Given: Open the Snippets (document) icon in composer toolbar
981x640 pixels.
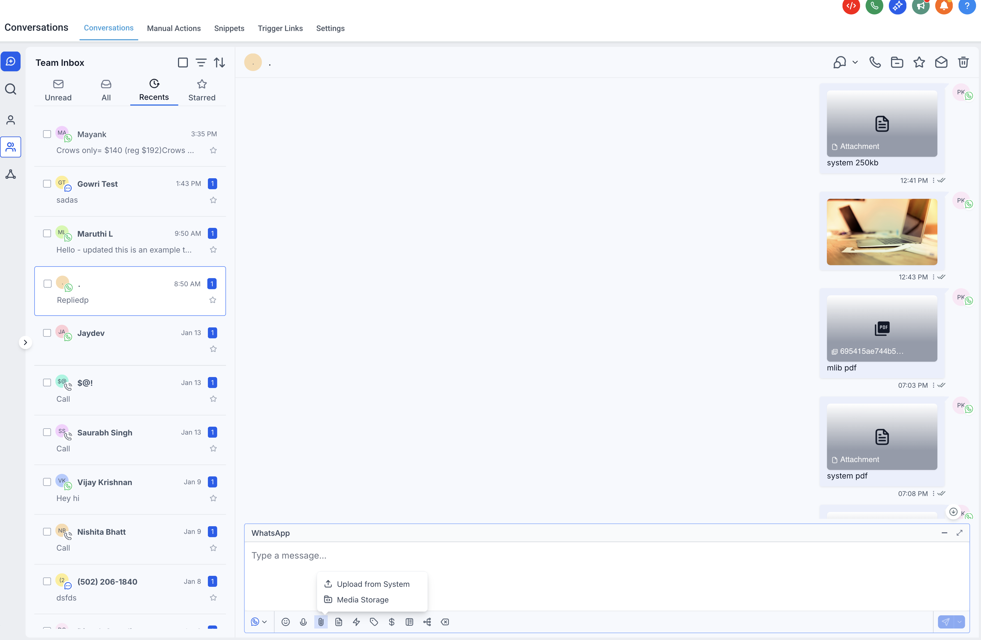Looking at the screenshot, I should pyautogui.click(x=339, y=622).
